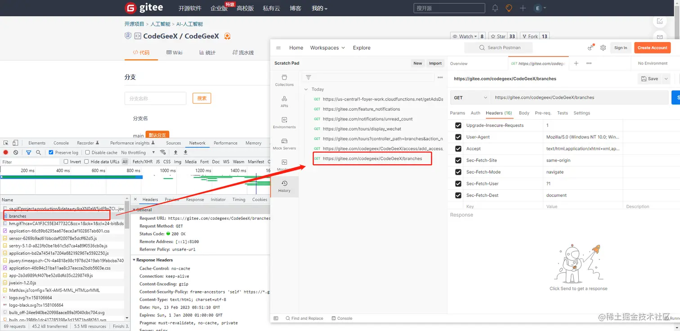The width and height of the screenshot is (680, 331).
Task: Click Save request button
Action: [x=649, y=78]
